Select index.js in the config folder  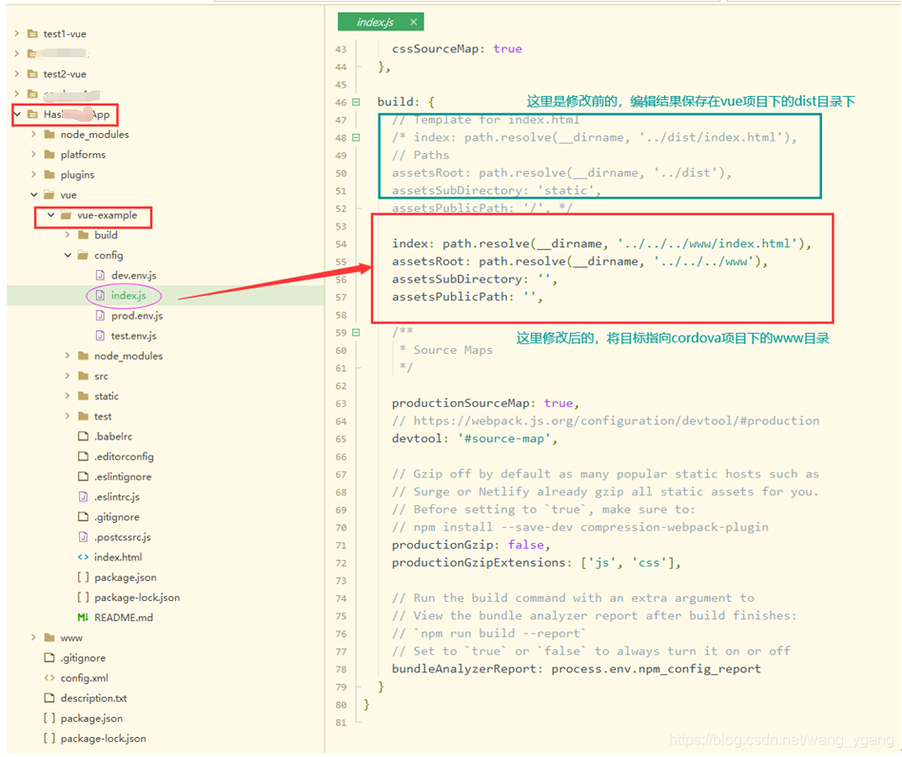coord(128,296)
